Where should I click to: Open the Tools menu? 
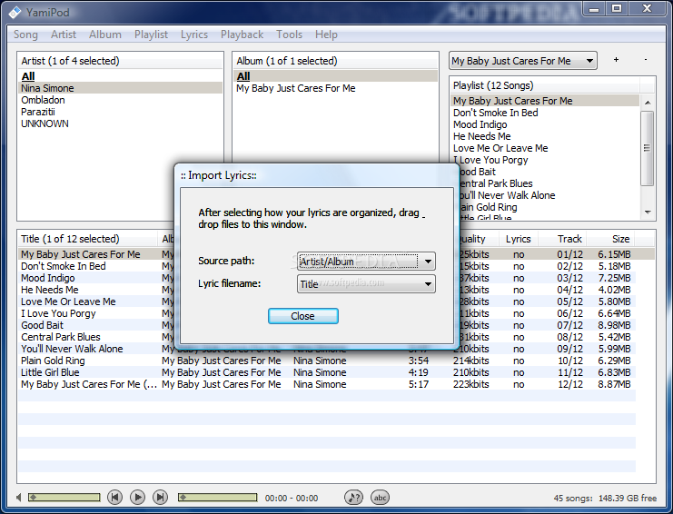pos(290,35)
